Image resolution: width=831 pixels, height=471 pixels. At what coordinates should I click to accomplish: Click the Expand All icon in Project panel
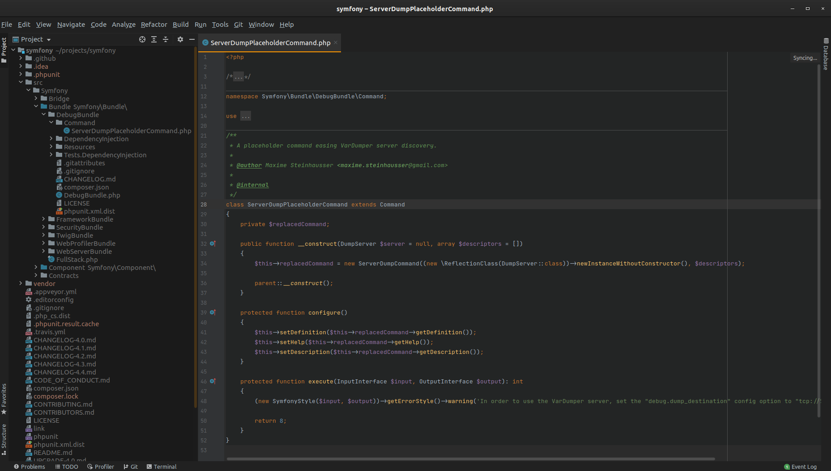tap(154, 39)
